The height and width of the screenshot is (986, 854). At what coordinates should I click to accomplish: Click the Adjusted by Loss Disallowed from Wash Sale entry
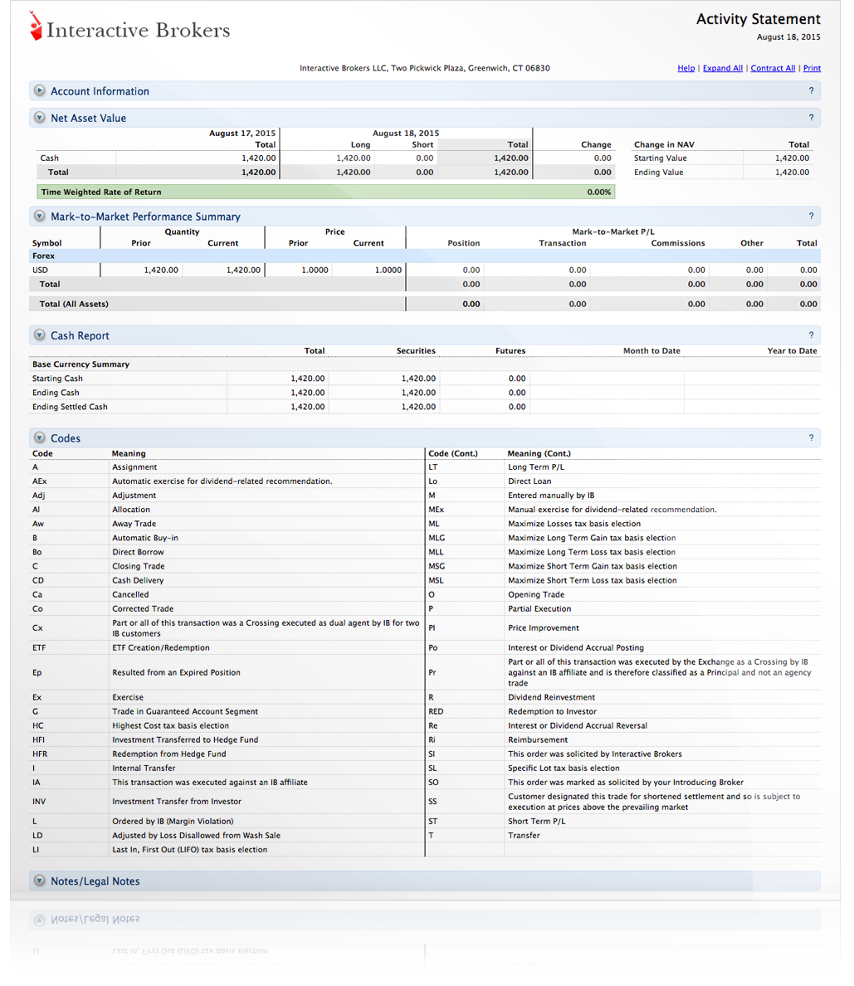click(196, 836)
